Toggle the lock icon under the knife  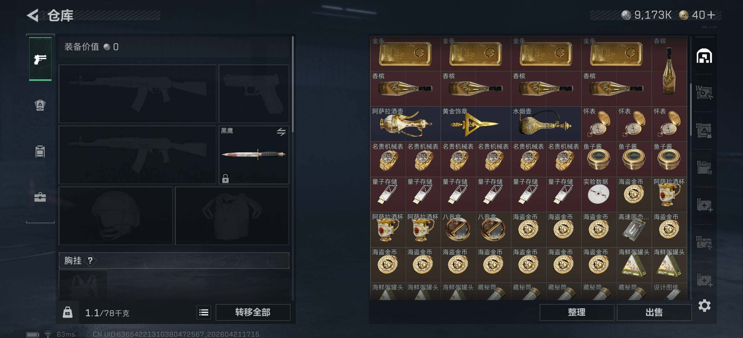pyautogui.click(x=225, y=179)
